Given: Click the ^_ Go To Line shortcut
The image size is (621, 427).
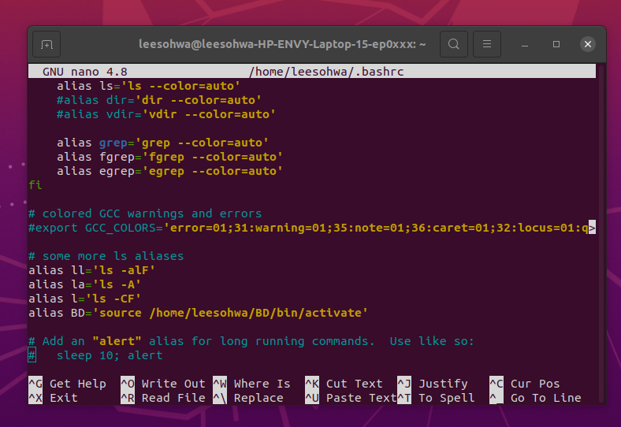Looking at the screenshot, I should pos(535,398).
